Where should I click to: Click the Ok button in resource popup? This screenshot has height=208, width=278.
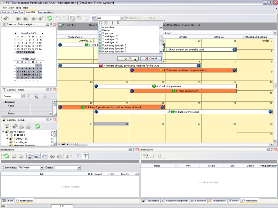(x=128, y=59)
